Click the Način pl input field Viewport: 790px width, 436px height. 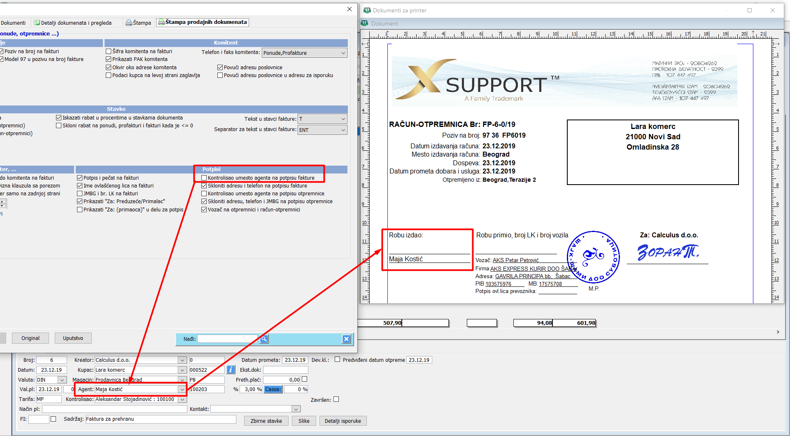pyautogui.click(x=114, y=409)
